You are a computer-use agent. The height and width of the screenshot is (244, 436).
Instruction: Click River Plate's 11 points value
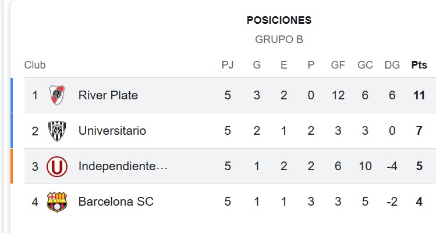(x=419, y=95)
